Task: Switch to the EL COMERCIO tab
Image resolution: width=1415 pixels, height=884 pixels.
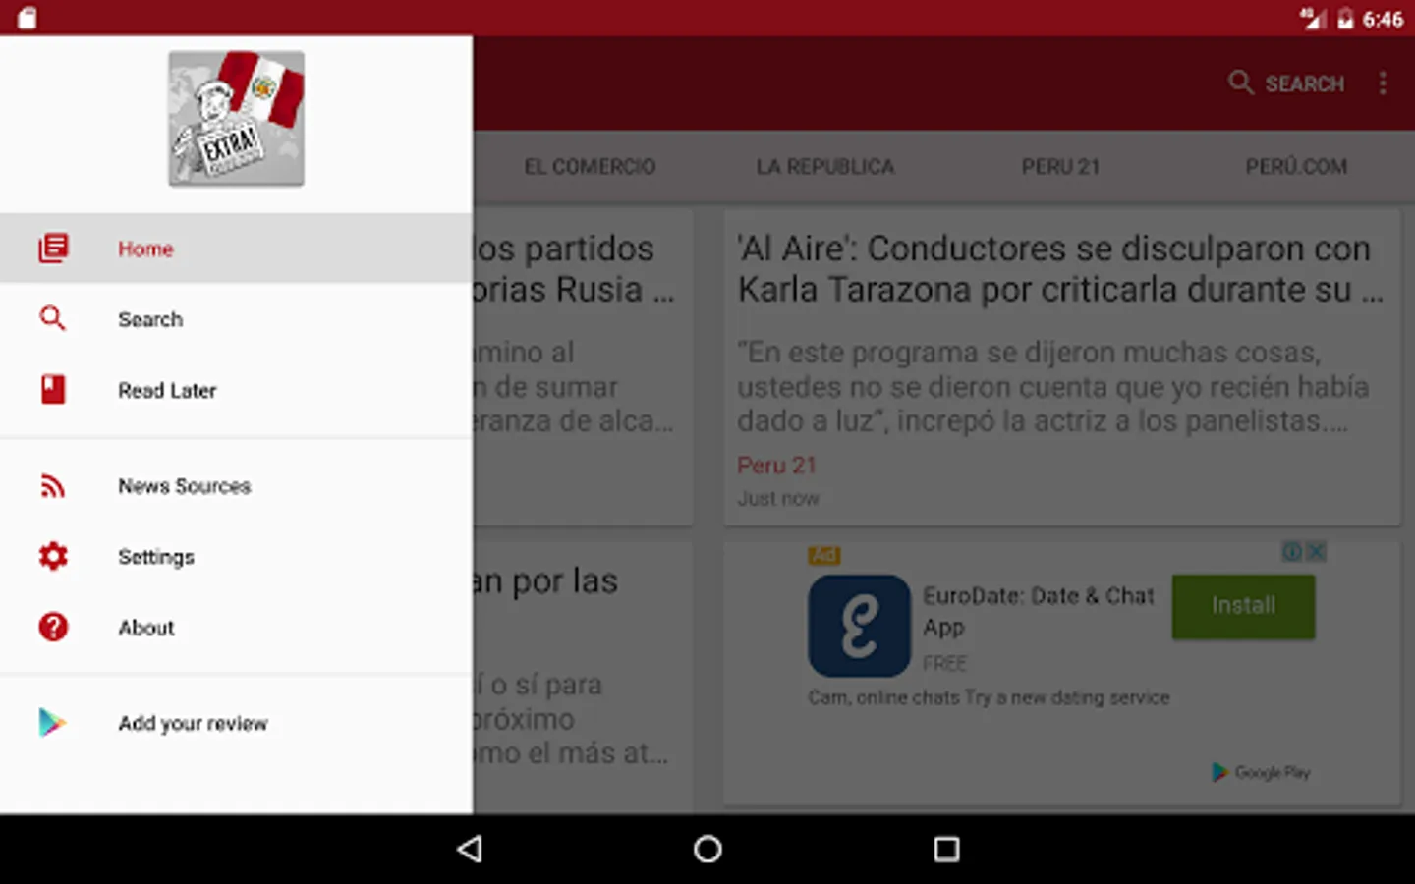Action: tap(590, 166)
